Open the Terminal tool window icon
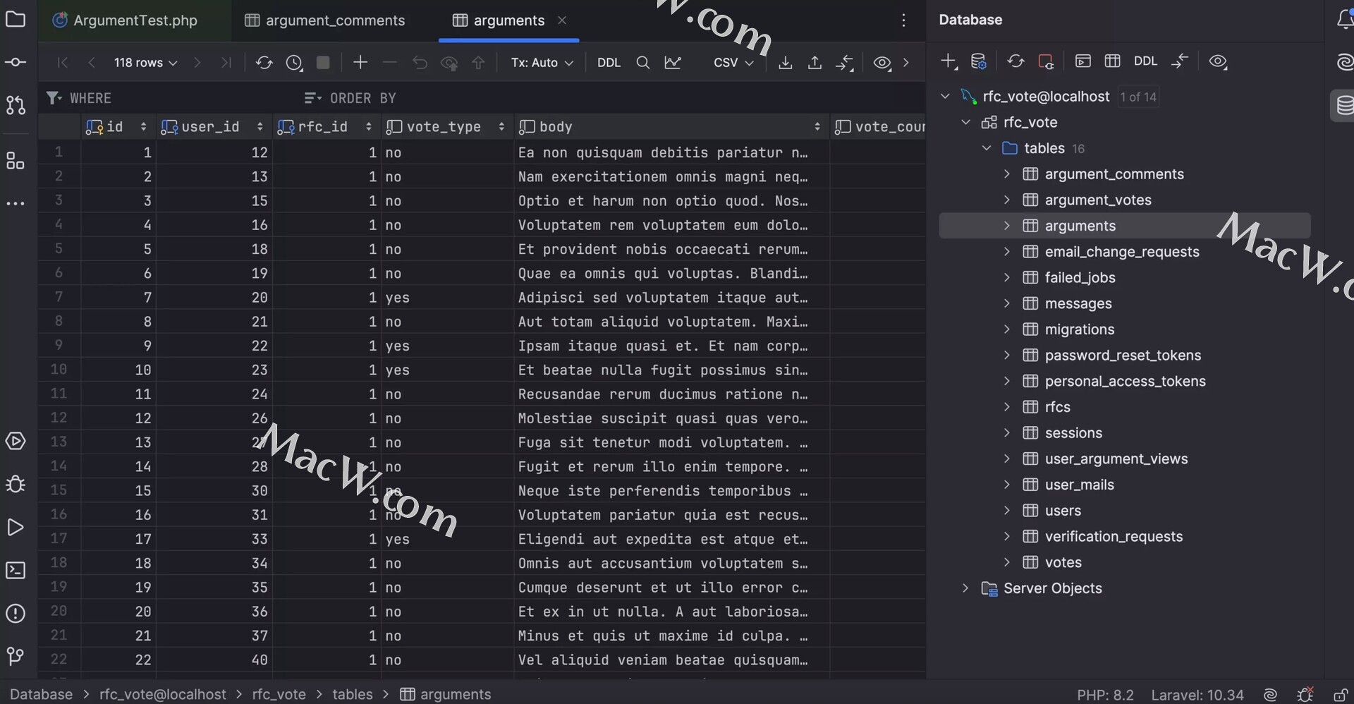Image resolution: width=1354 pixels, height=704 pixels. coord(16,571)
